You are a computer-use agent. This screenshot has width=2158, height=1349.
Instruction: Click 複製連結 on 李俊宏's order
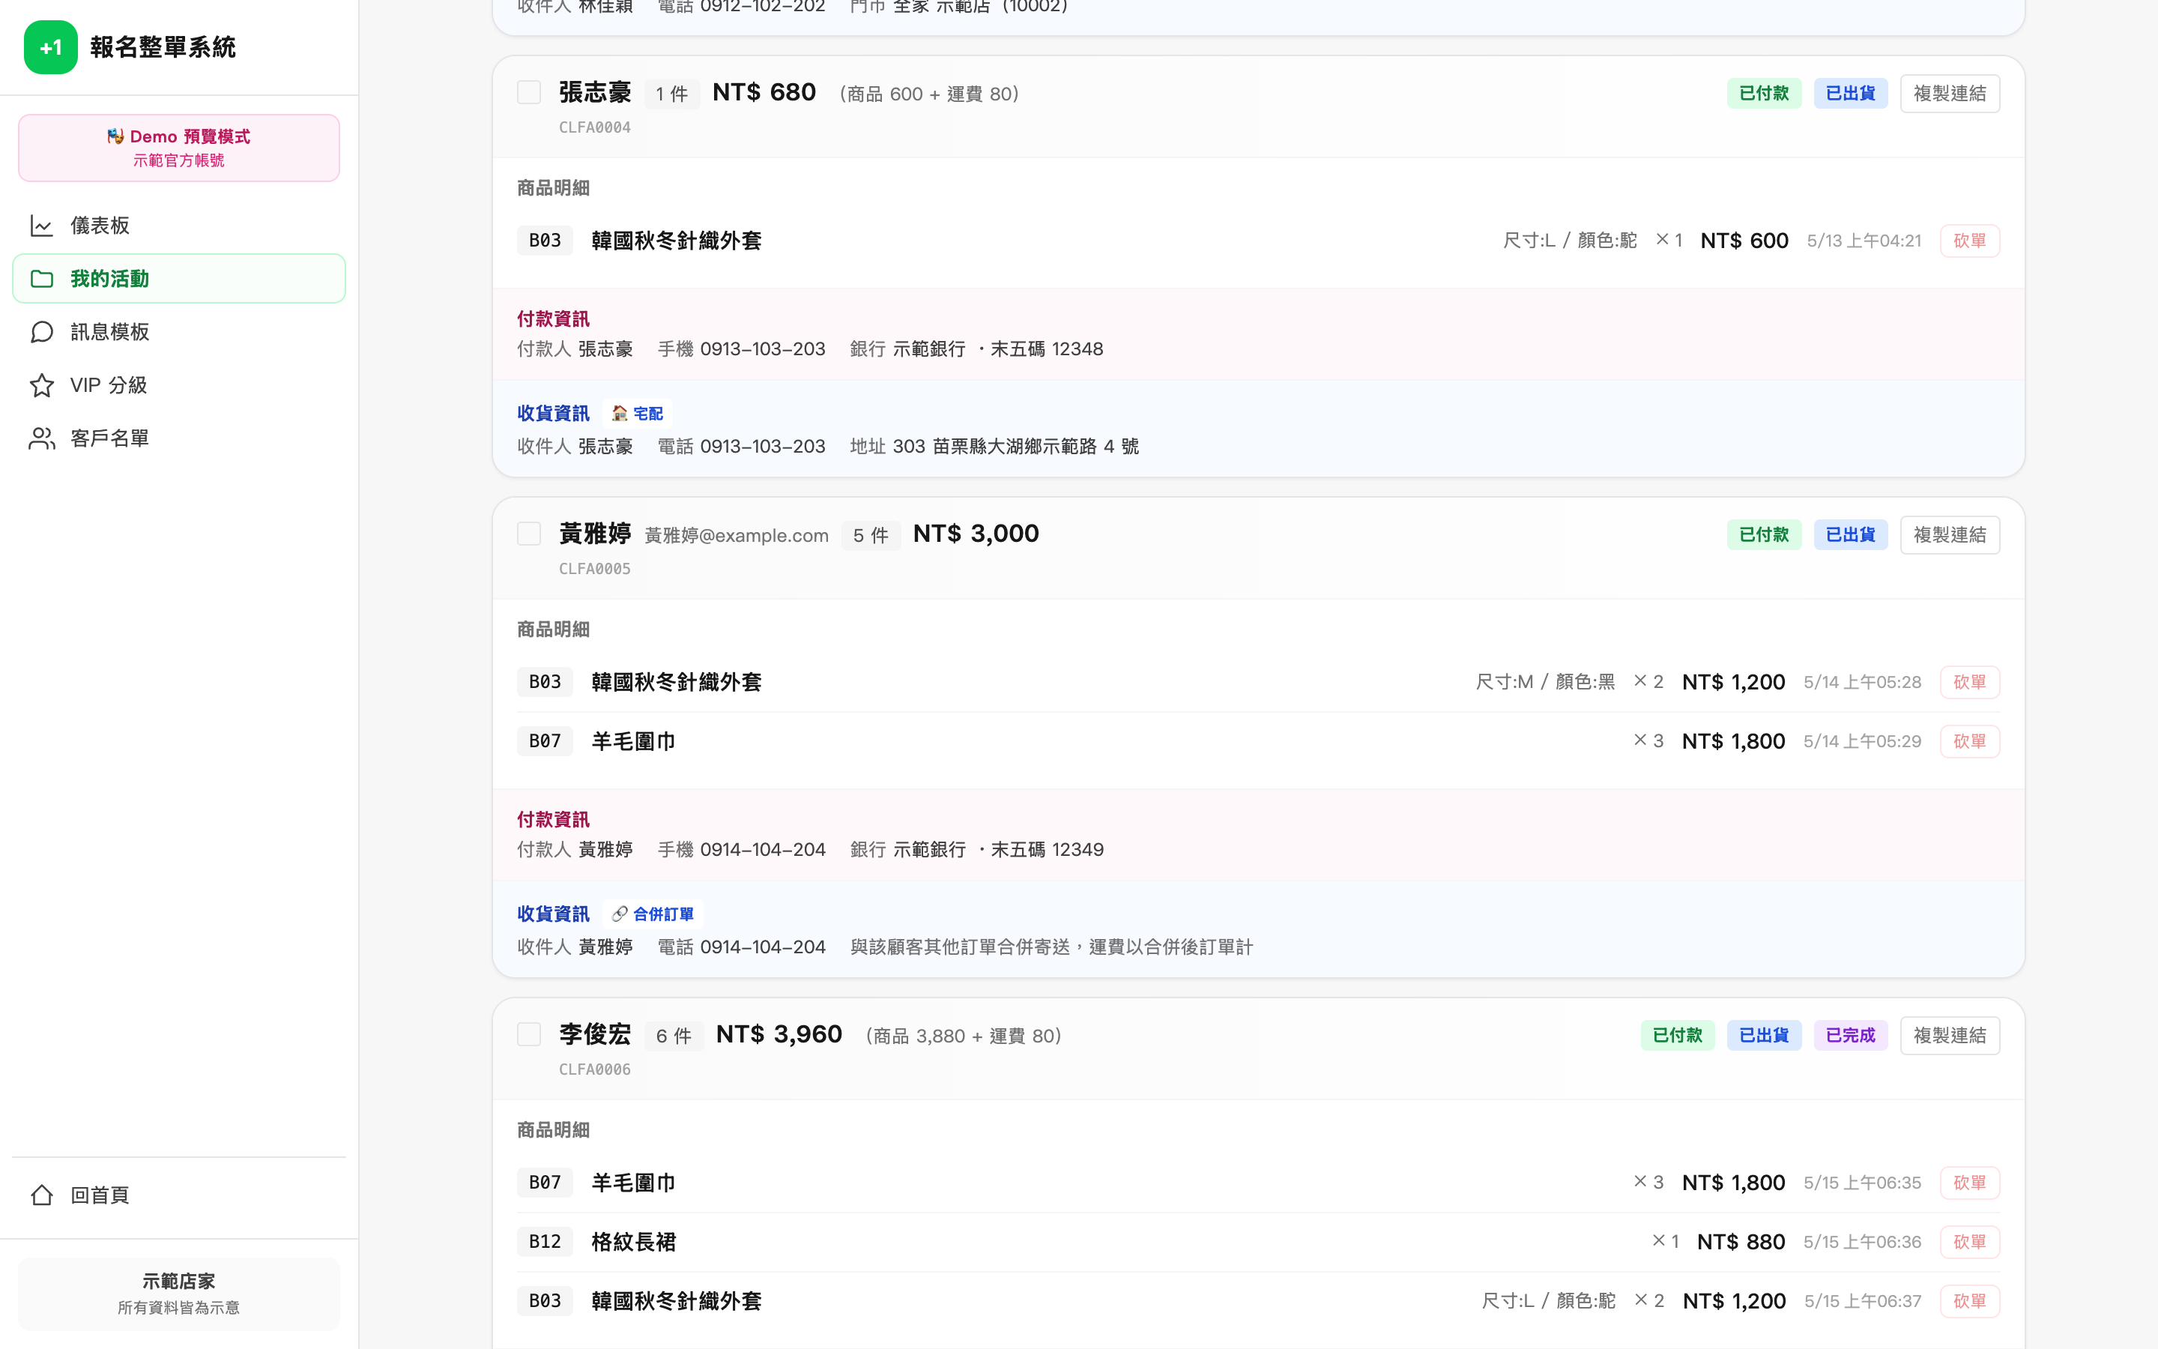tap(1950, 1035)
